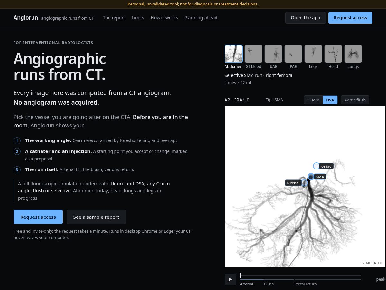Screen dimensions: 386x290
Task: Click the 'Tip · SMA' text
Action: click(x=274, y=100)
